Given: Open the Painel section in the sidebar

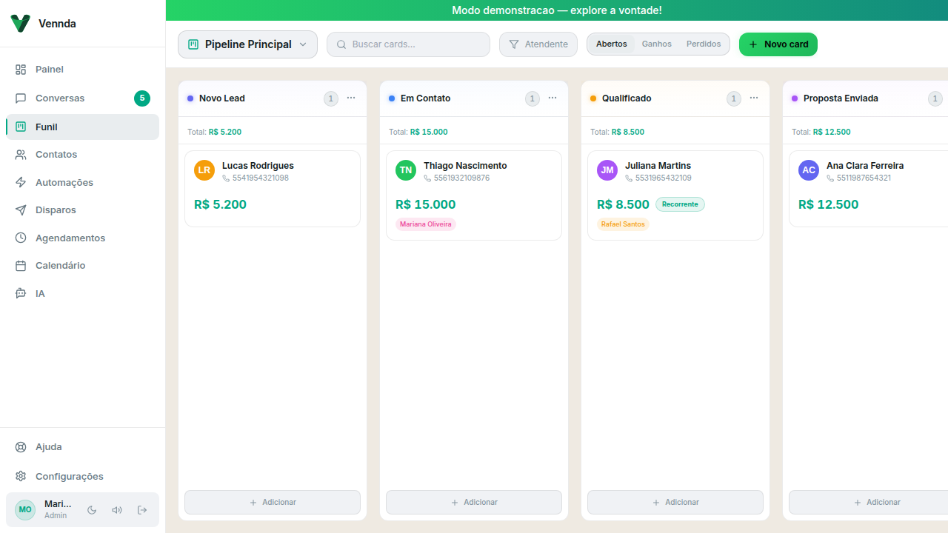Looking at the screenshot, I should 49,69.
